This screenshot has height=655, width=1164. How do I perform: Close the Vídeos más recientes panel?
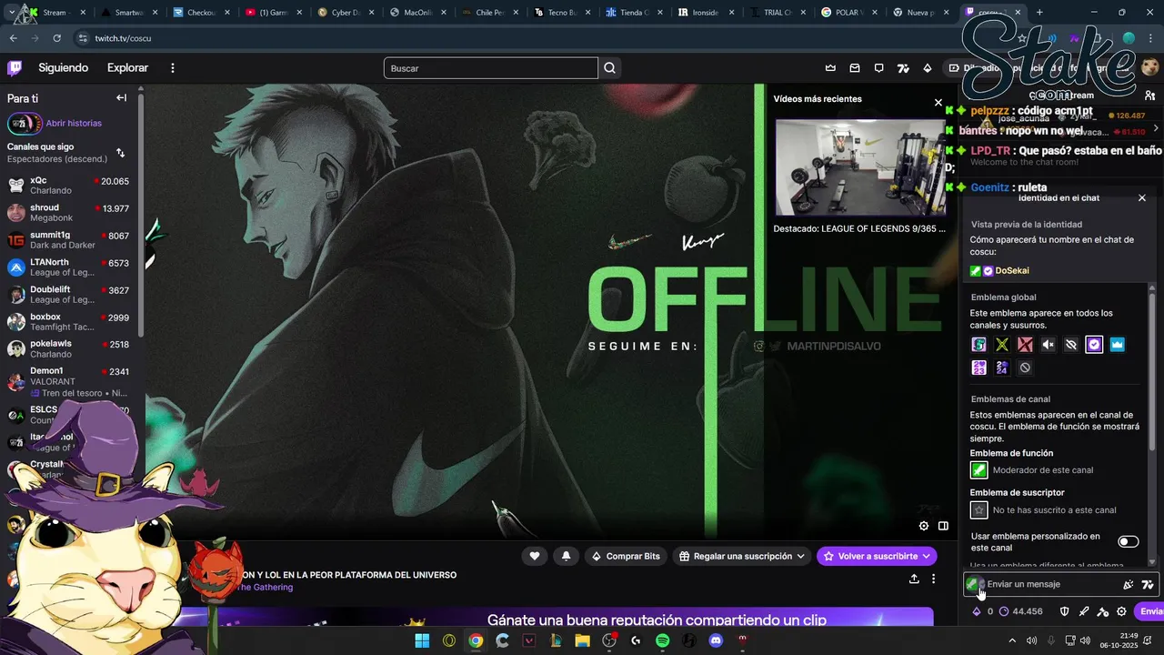(x=938, y=103)
